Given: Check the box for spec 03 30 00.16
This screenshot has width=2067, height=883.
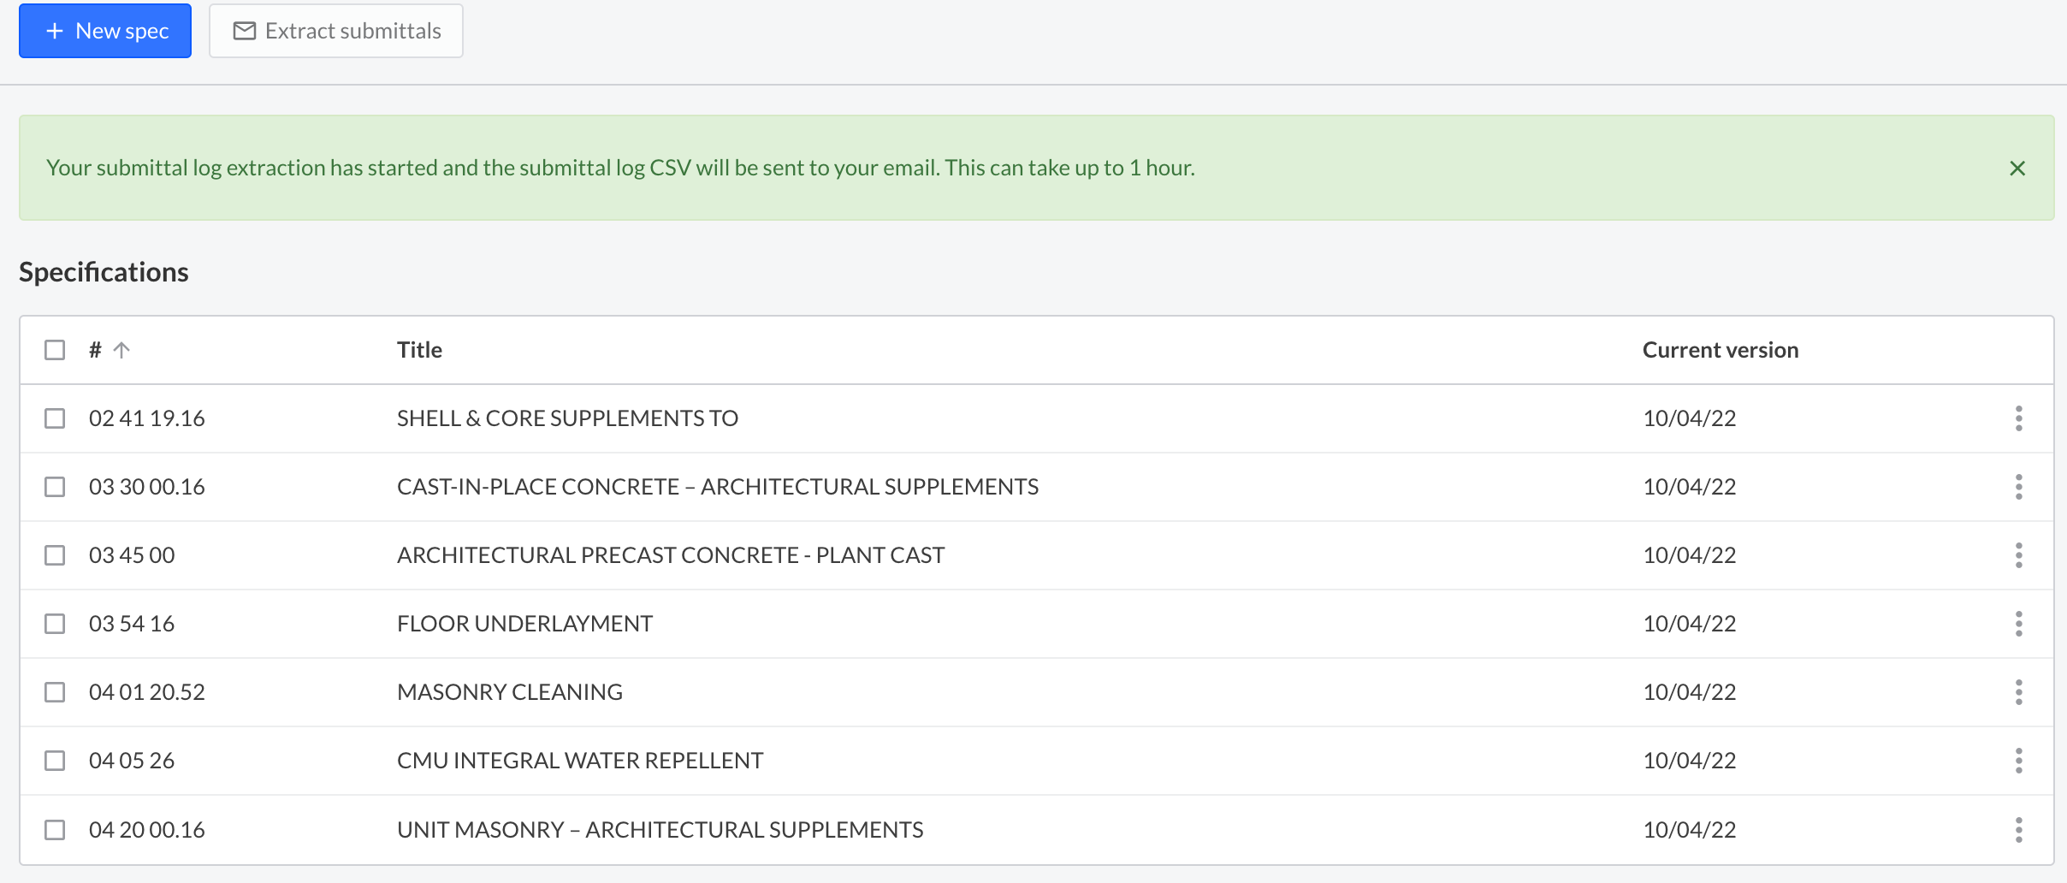Looking at the screenshot, I should [55, 487].
